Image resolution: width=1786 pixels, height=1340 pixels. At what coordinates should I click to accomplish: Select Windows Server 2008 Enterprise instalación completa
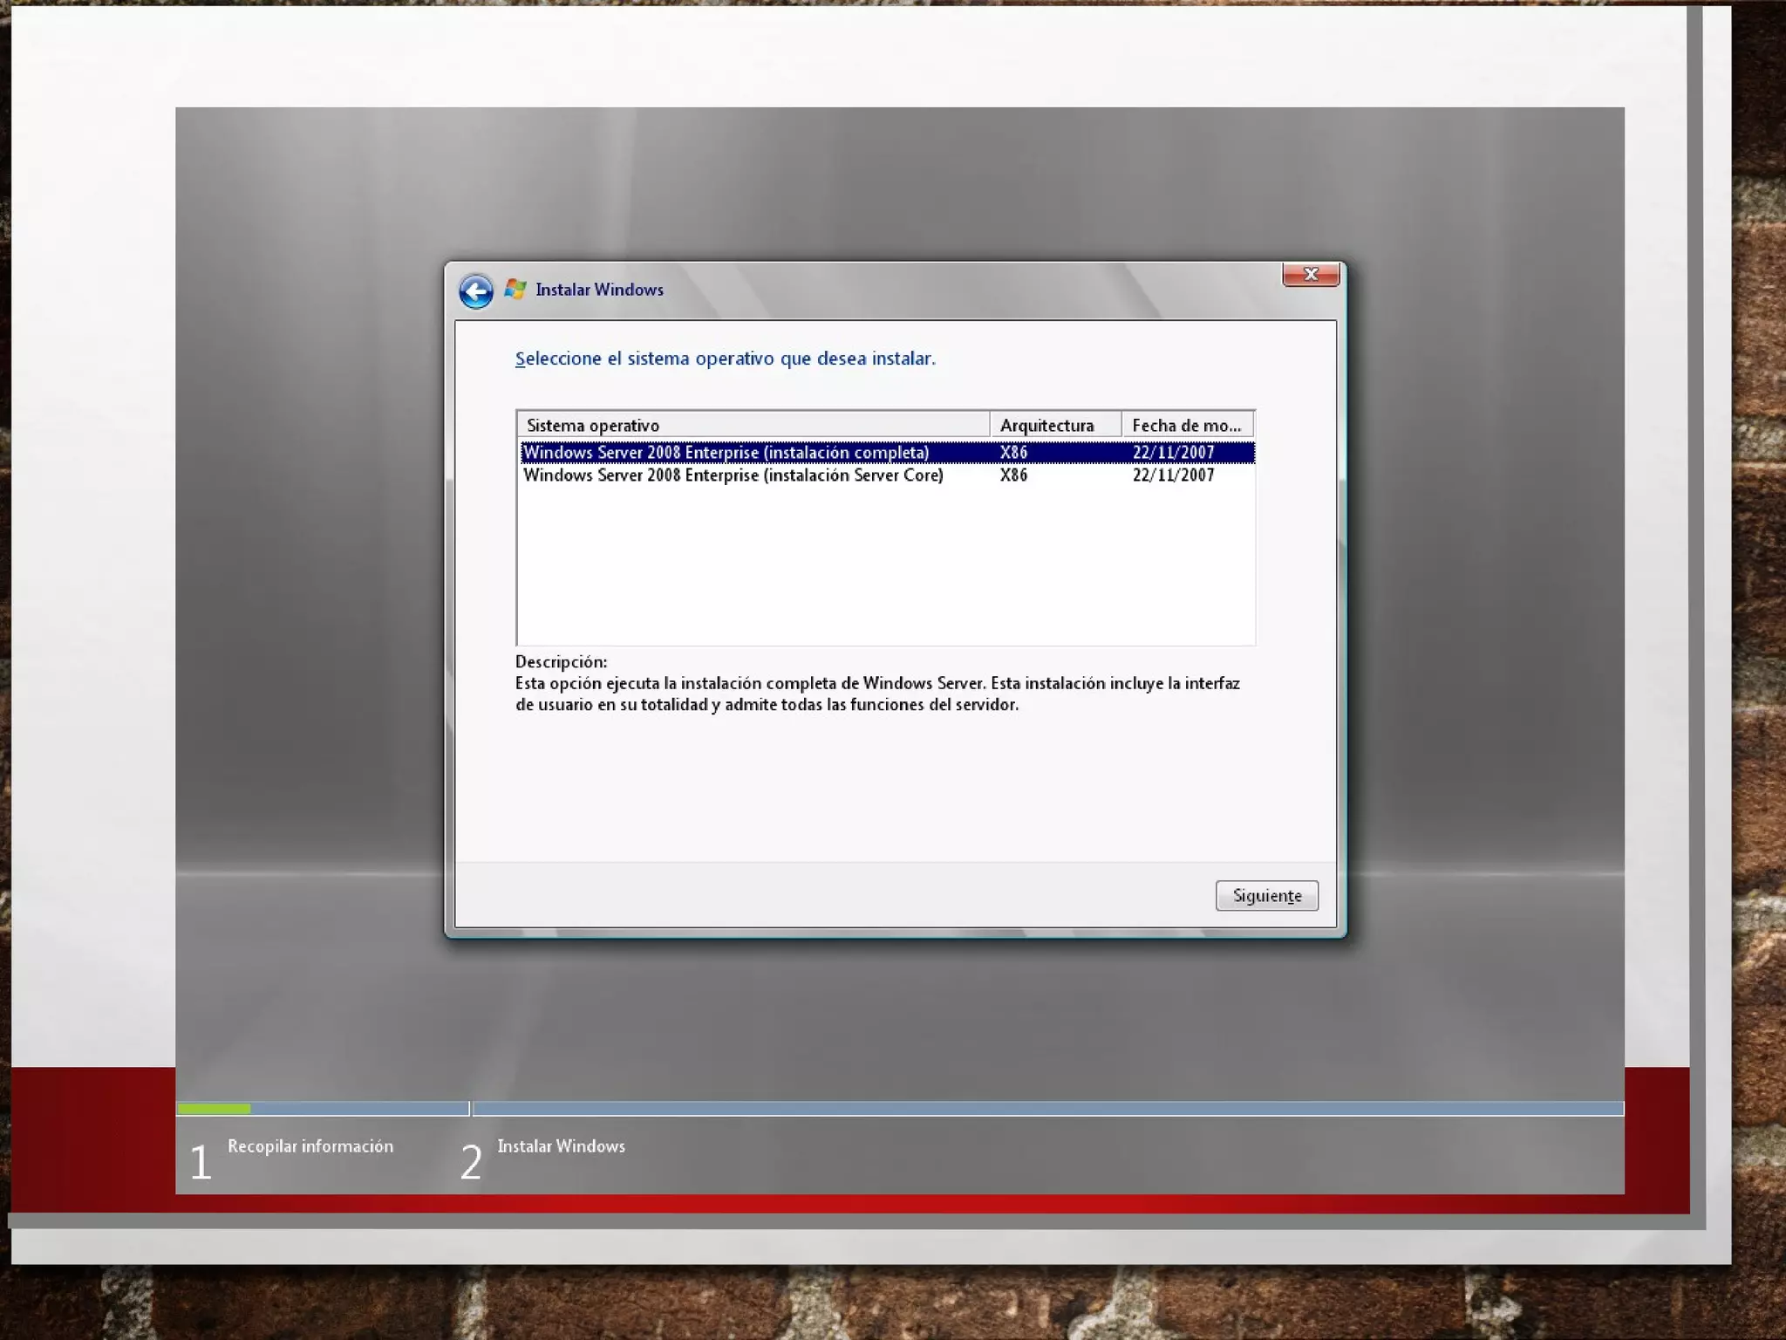point(726,452)
